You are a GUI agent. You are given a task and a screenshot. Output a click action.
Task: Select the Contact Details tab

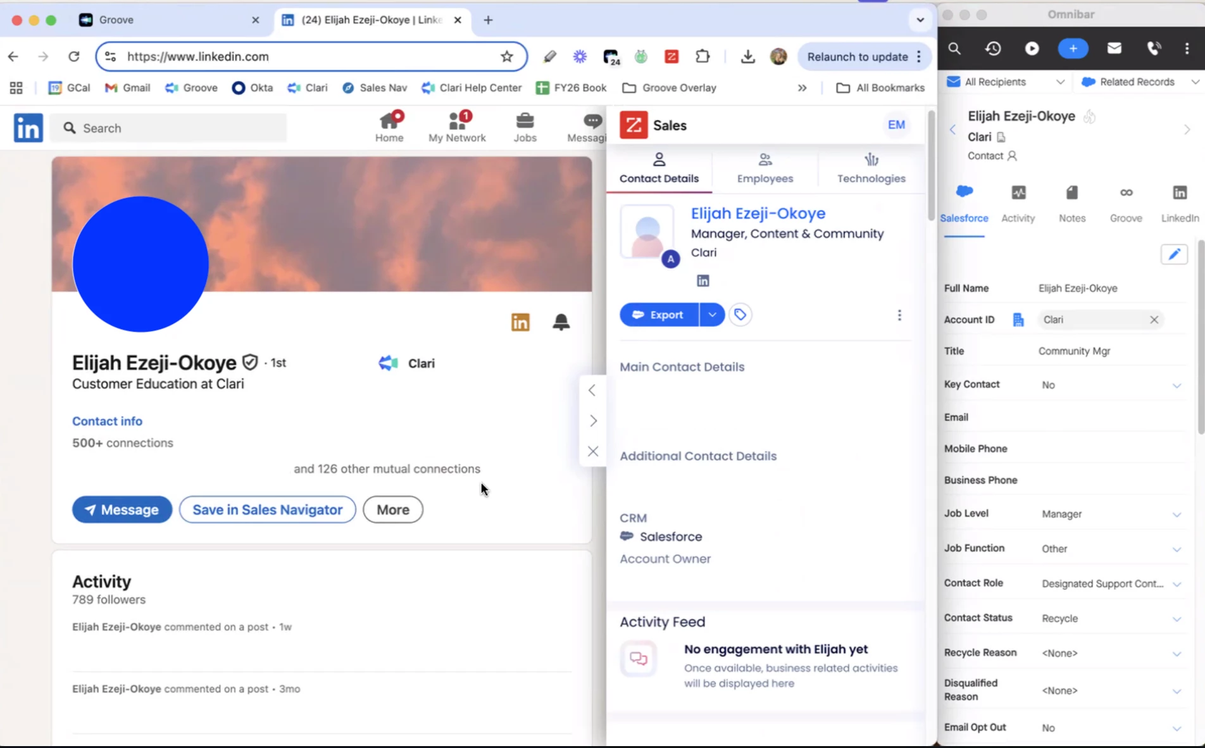[x=659, y=168]
